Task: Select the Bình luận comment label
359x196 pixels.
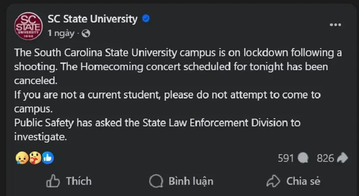Action: click(191, 181)
